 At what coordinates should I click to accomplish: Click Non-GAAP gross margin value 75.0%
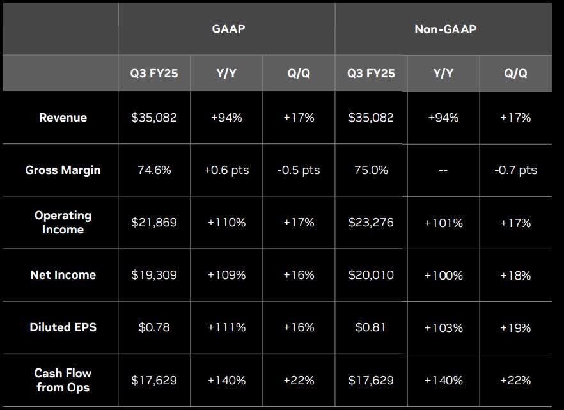[x=371, y=170]
